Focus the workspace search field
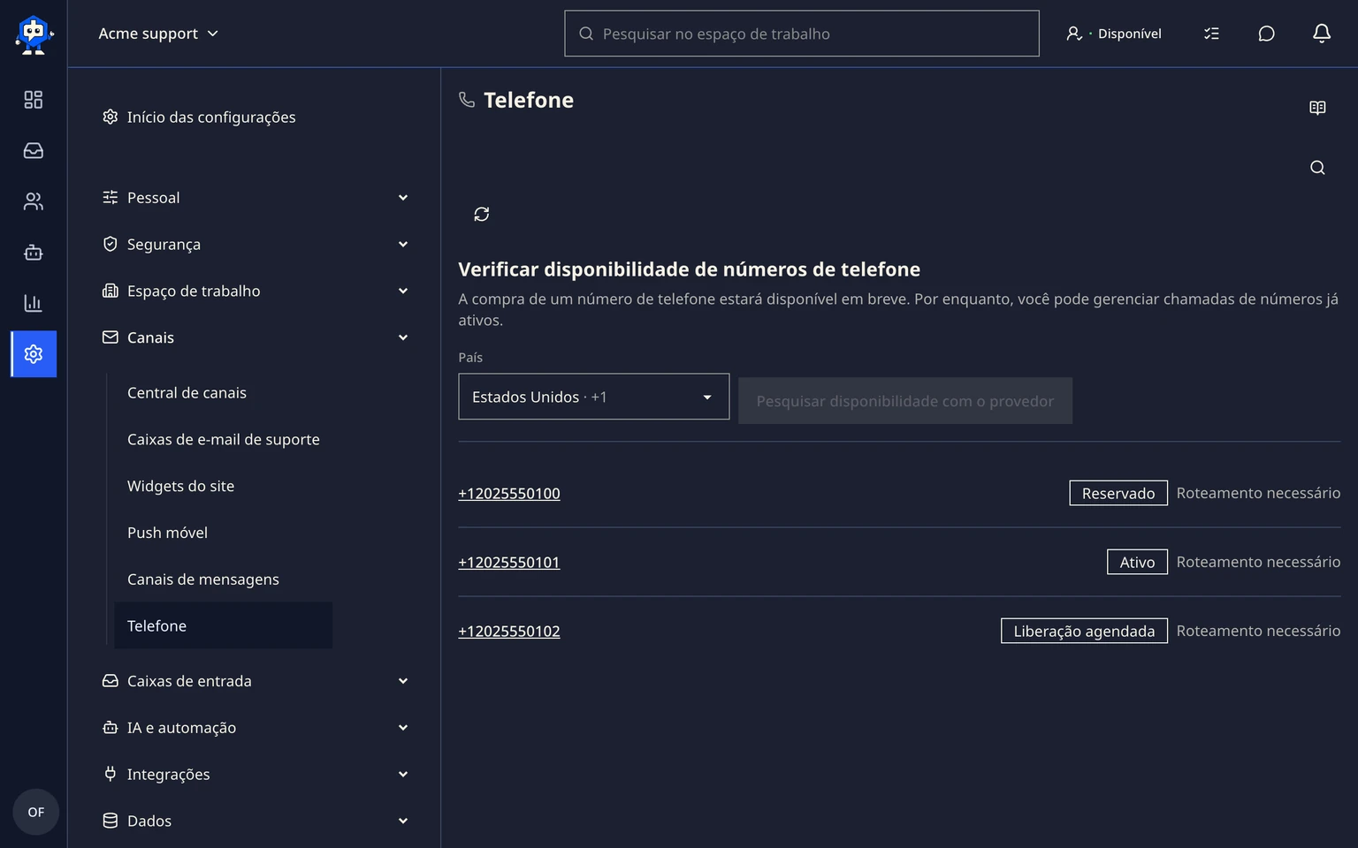The height and width of the screenshot is (848, 1358). [802, 34]
